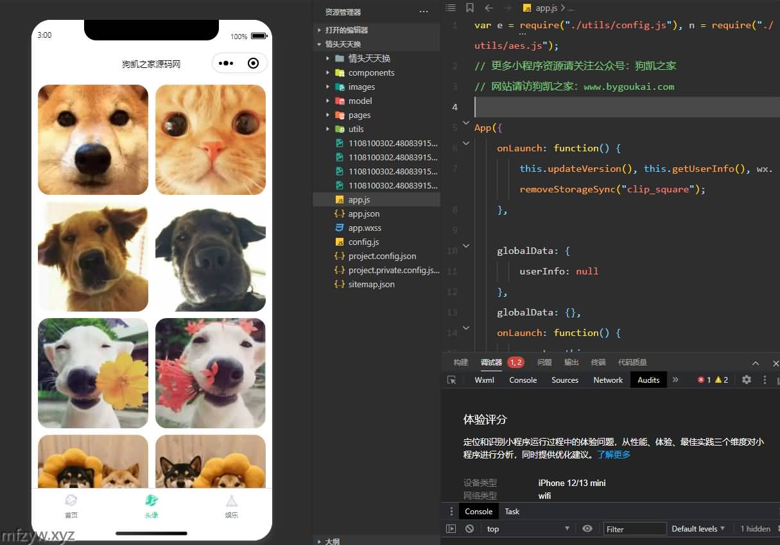Open debugger settings gear

click(x=746, y=380)
